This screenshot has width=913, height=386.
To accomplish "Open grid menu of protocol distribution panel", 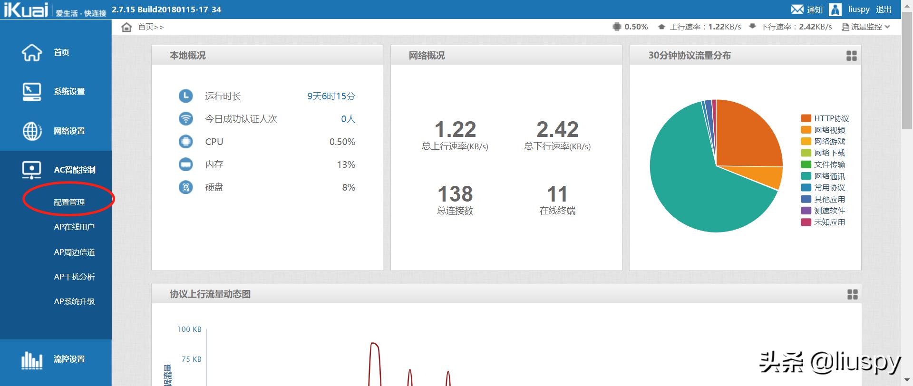I will pyautogui.click(x=852, y=56).
